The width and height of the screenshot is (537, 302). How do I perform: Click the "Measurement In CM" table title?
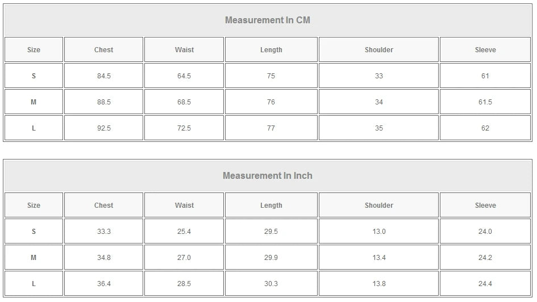pyautogui.click(x=268, y=20)
